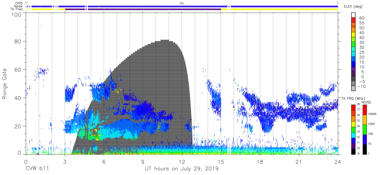Click the elevation legend value '55'

click(362, 23)
